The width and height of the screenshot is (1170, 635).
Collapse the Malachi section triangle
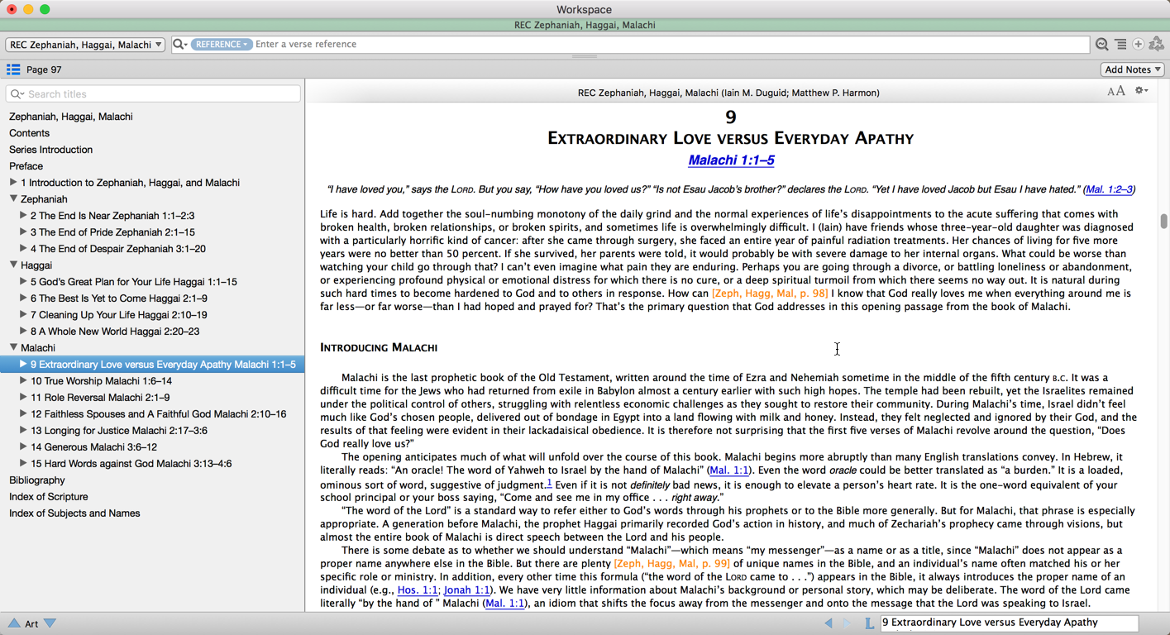pos(13,348)
